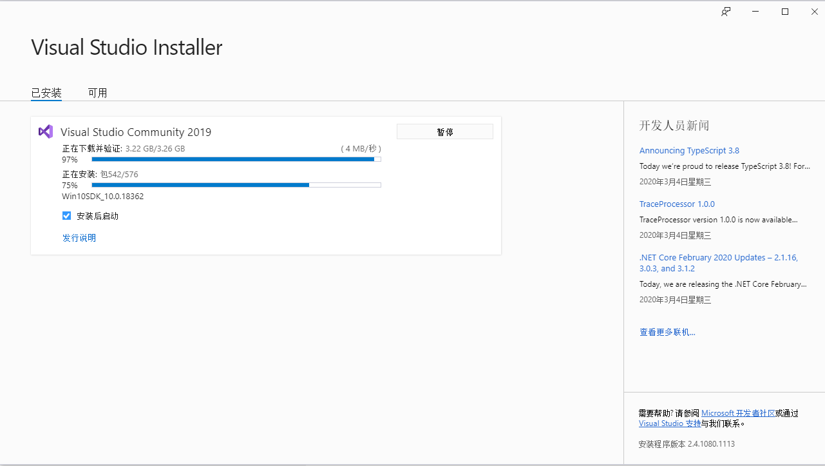
Task: Click the Visual Studio Community 2019 title
Action: click(136, 132)
